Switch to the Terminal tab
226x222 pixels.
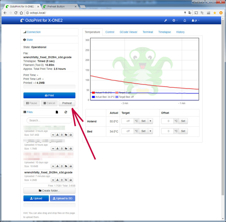point(148,32)
